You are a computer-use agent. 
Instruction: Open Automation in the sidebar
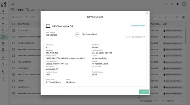[3, 58]
